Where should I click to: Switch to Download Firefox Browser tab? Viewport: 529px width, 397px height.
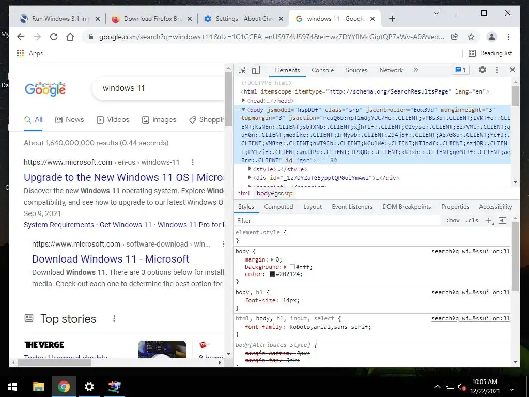[152, 19]
